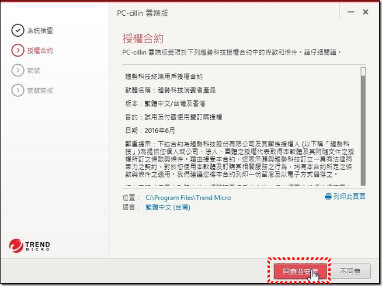
Task: Click the intro sentence about 趨勢科技授權合約
Action: 232,52
